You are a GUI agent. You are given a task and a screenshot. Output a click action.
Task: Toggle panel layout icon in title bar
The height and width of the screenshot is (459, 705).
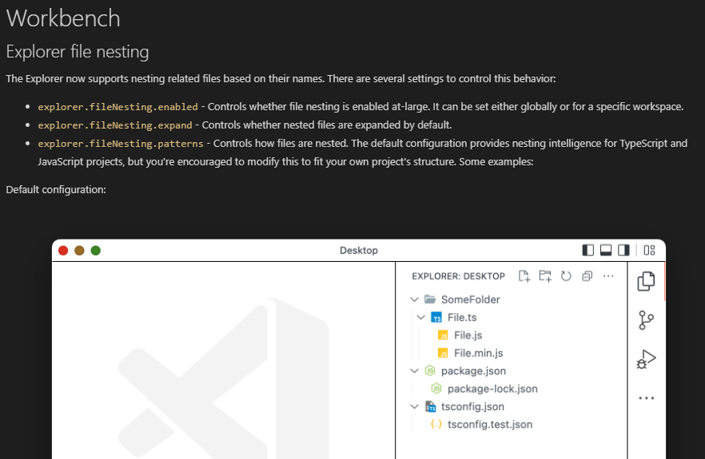(606, 250)
